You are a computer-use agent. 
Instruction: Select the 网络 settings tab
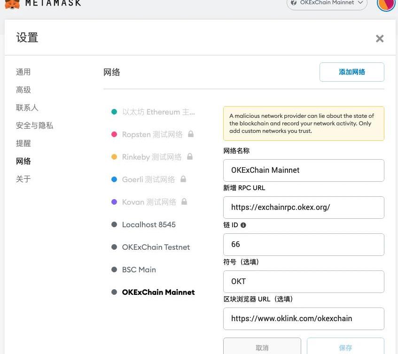pyautogui.click(x=23, y=161)
